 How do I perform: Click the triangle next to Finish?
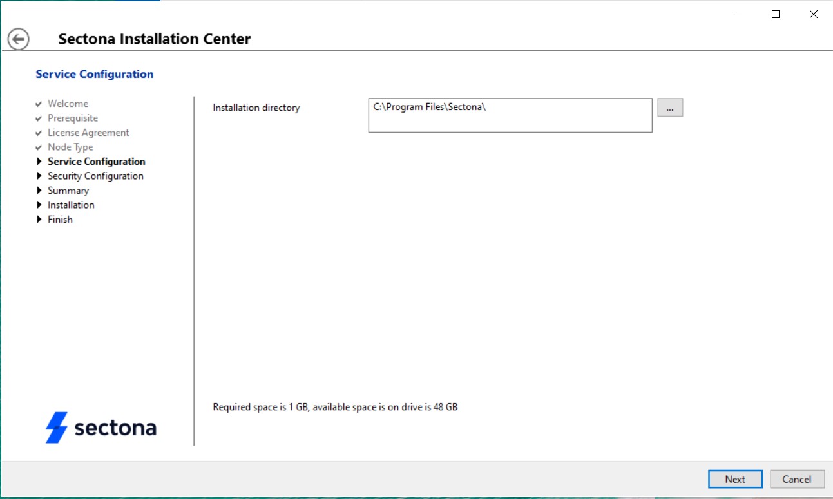coord(40,220)
